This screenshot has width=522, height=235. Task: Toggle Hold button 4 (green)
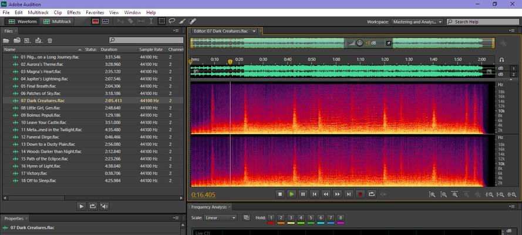[x=301, y=218]
